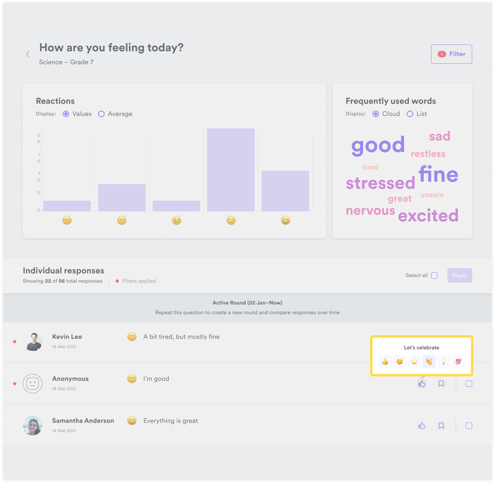Click the back arrow beside the question title

28,54
